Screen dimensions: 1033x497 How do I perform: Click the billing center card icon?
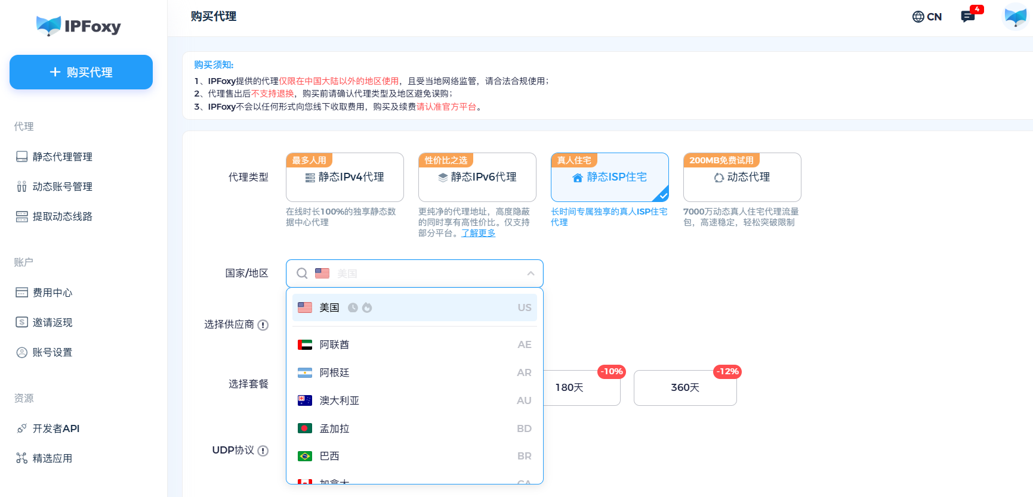(x=22, y=293)
